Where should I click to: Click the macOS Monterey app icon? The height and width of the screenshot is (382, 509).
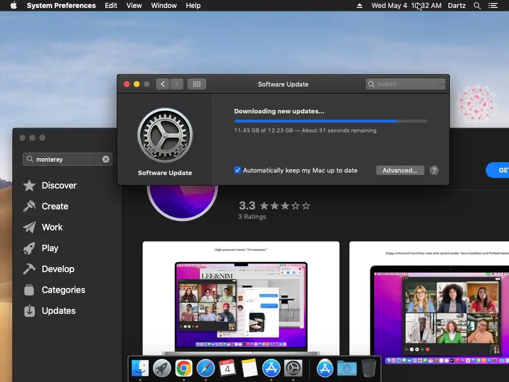182,203
